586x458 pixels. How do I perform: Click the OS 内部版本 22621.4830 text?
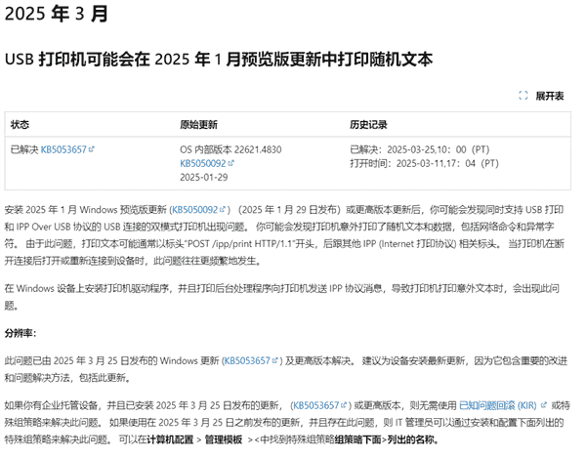(x=230, y=149)
